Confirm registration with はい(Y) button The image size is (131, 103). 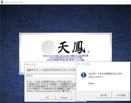coord(104,95)
